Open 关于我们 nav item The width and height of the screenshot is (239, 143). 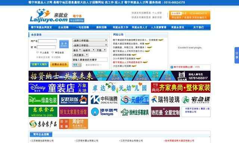[x=198, y=27]
